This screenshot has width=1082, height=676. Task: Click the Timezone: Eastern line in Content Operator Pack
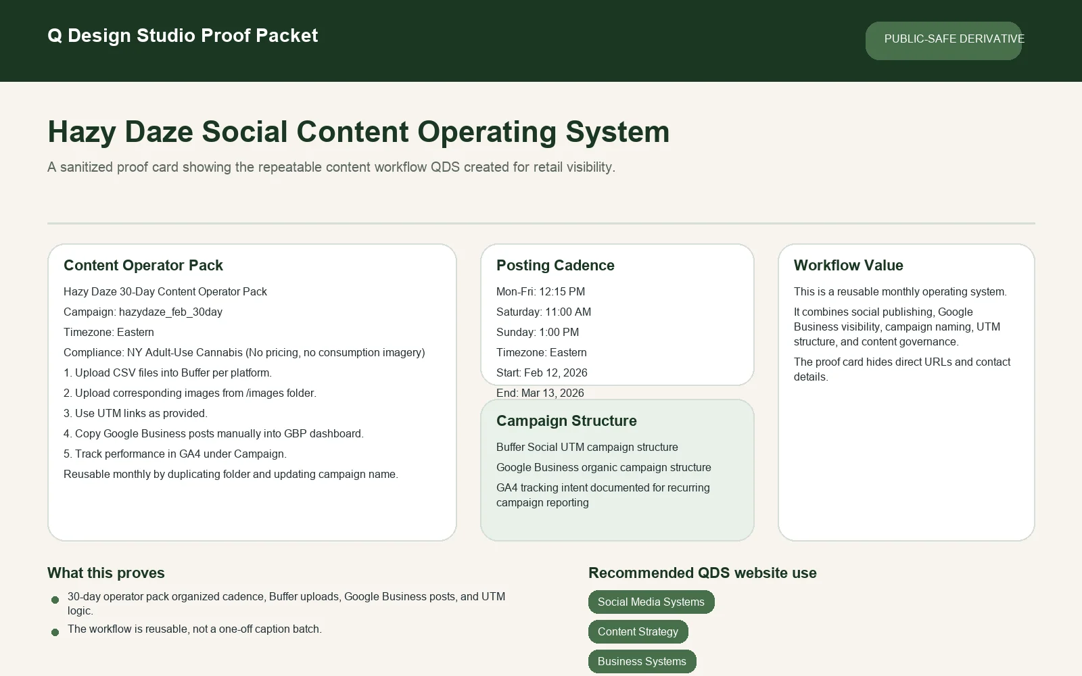pos(109,332)
